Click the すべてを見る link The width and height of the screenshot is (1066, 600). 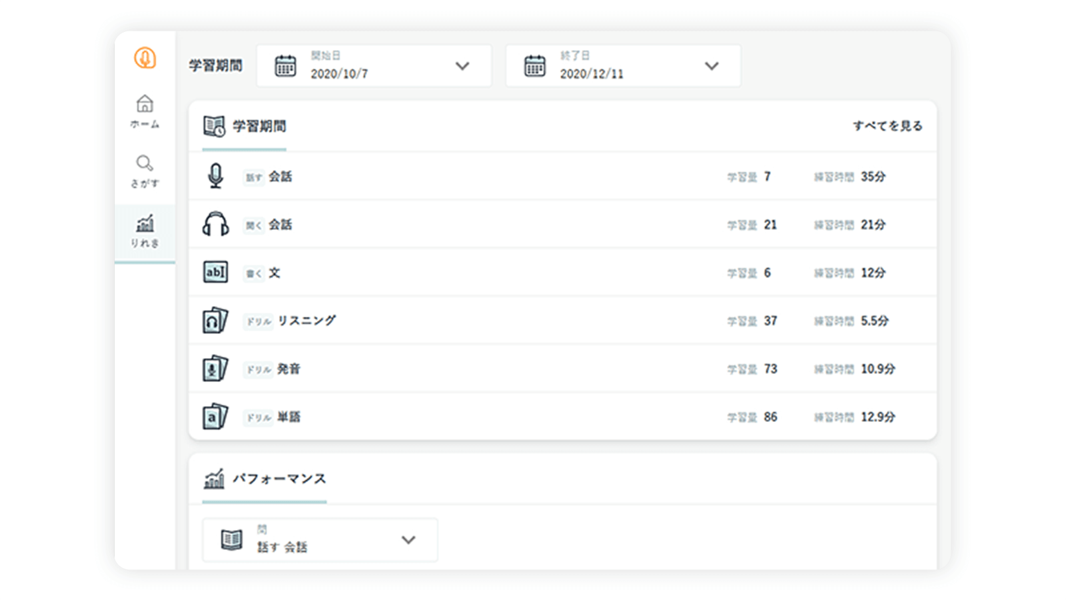tap(889, 125)
